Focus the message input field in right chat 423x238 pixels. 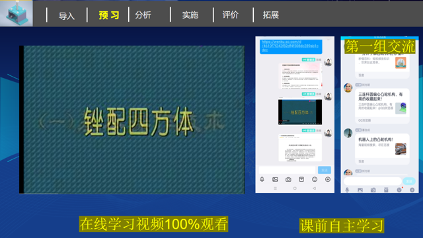373,181
